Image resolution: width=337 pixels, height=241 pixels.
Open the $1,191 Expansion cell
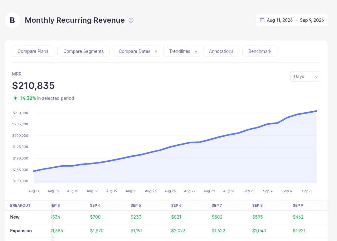coord(136,231)
